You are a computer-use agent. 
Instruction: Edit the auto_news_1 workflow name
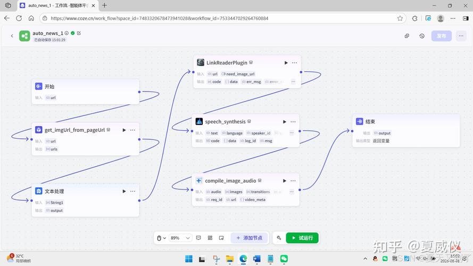79,33
